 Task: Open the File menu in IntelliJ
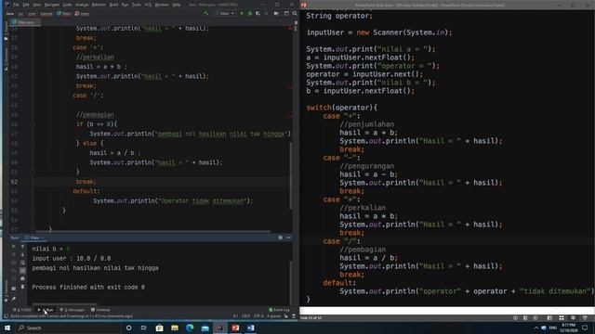click(x=17, y=5)
